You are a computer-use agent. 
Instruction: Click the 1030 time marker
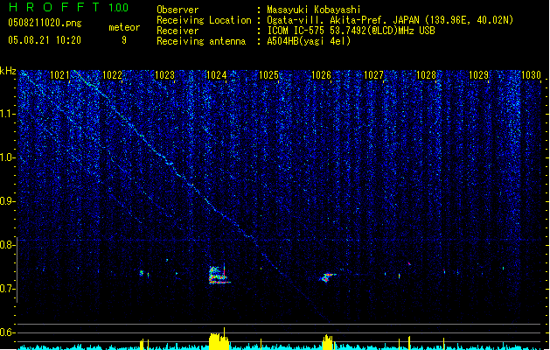(531, 75)
